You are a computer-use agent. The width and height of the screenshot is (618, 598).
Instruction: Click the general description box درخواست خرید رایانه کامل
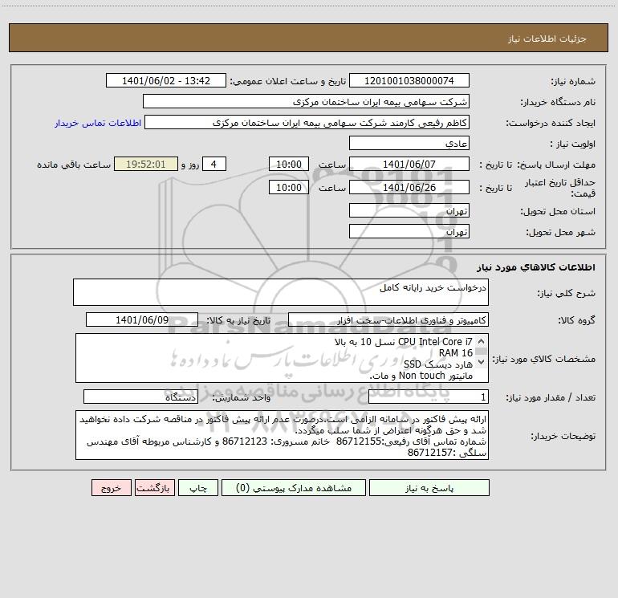point(281,292)
